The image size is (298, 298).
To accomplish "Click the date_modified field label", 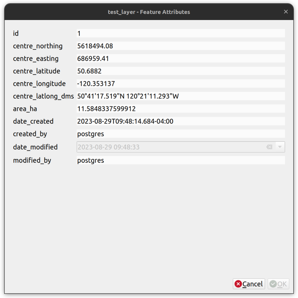I will pos(35,147).
